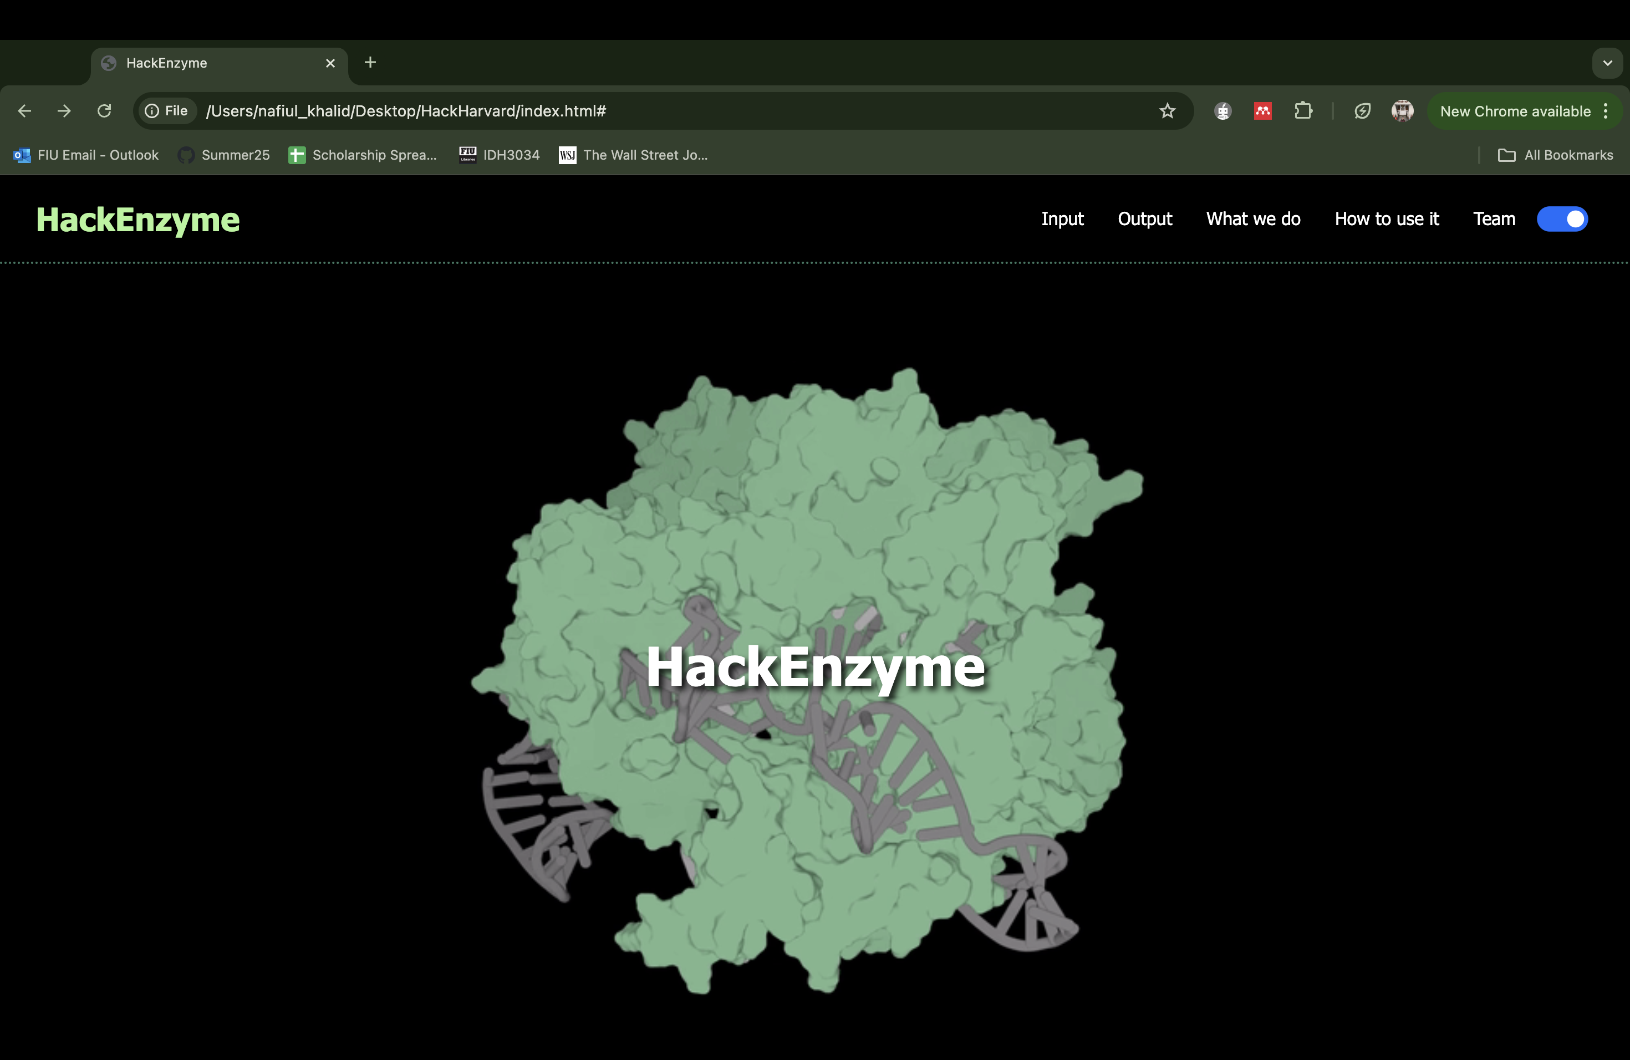Click the File site info chip
Screen dimensions: 1630x1060
pos(166,111)
